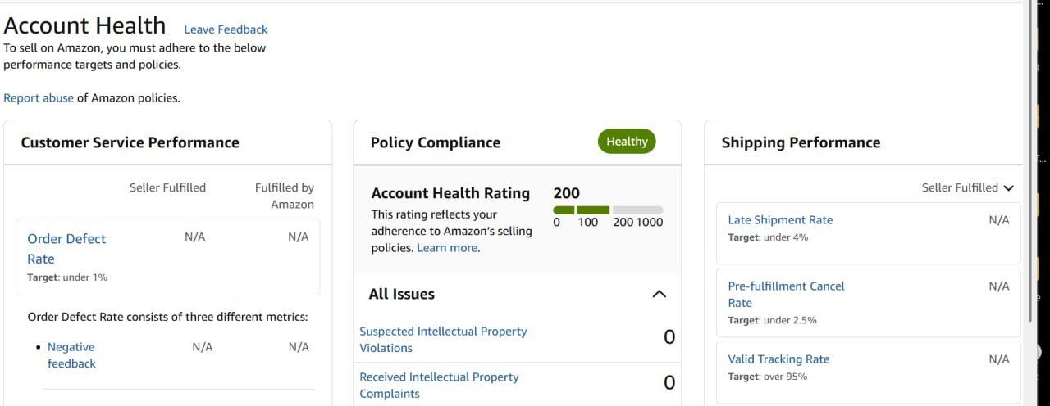
Task: Click the Account Health Rating progress bar
Action: [608, 210]
